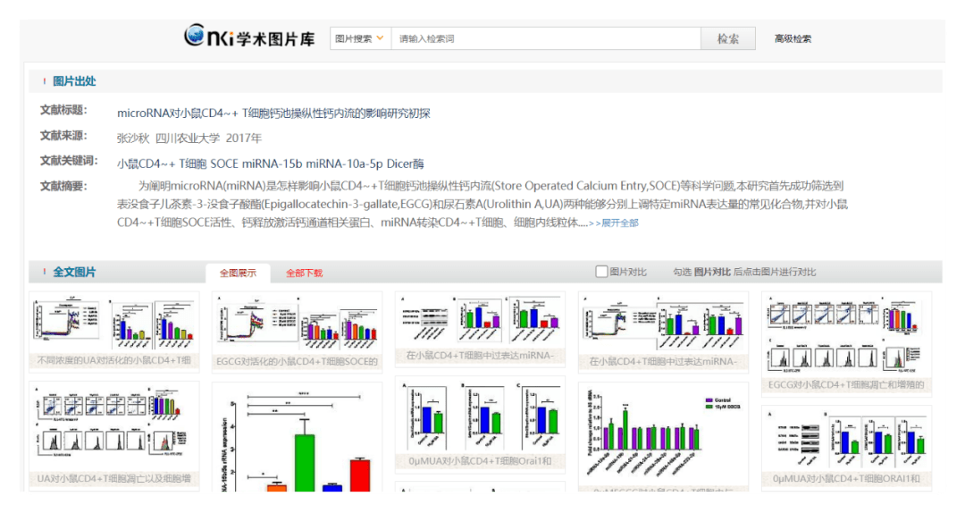Select the 全部下载 tab
Image resolution: width=965 pixels, height=513 pixels.
[x=304, y=273]
